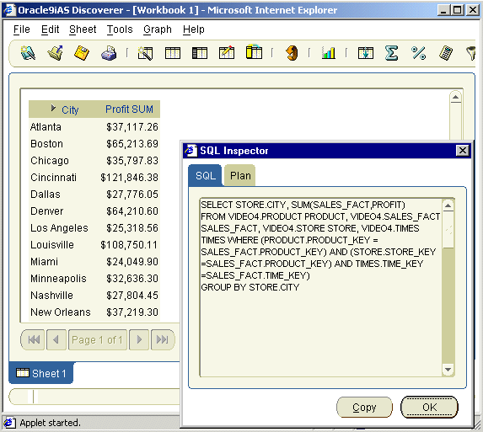
Task: Click the City column header
Action: (70, 109)
